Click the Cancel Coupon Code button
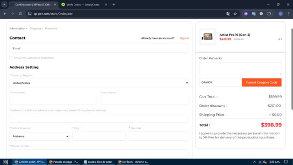This screenshot has height=165, width=293. tap(261, 82)
